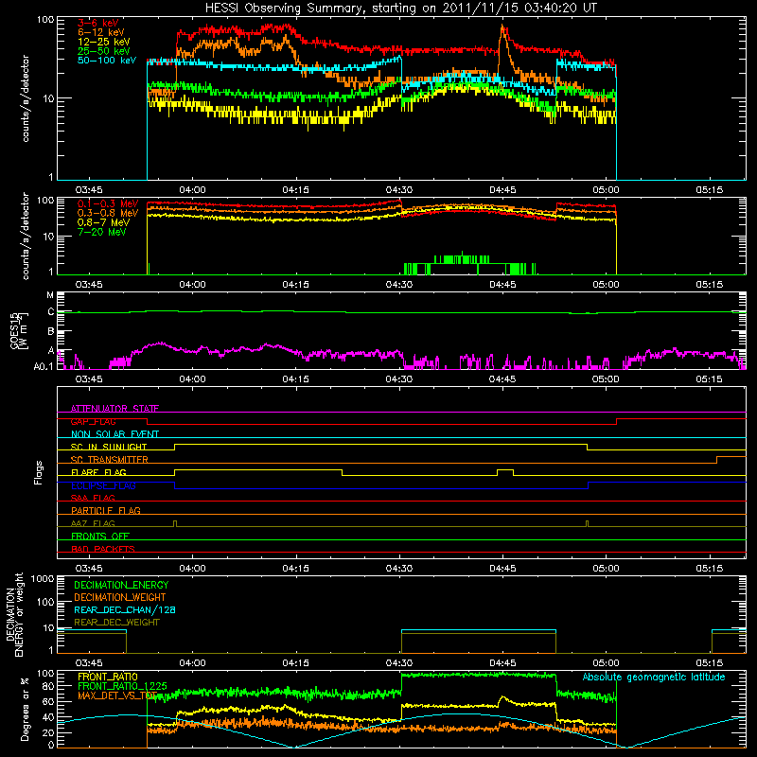
Task: Click the Degrees or % axis title
Action: (25, 709)
